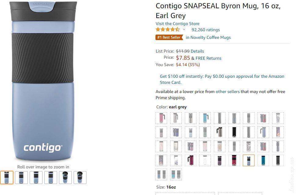Open the FREE Returns link

(x=208, y=58)
